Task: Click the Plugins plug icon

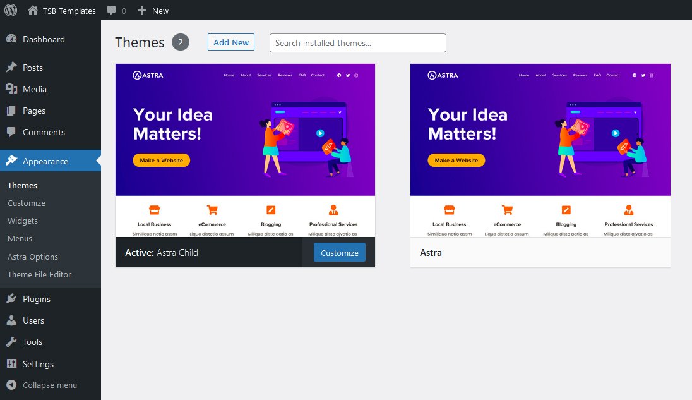Action: tap(11, 298)
